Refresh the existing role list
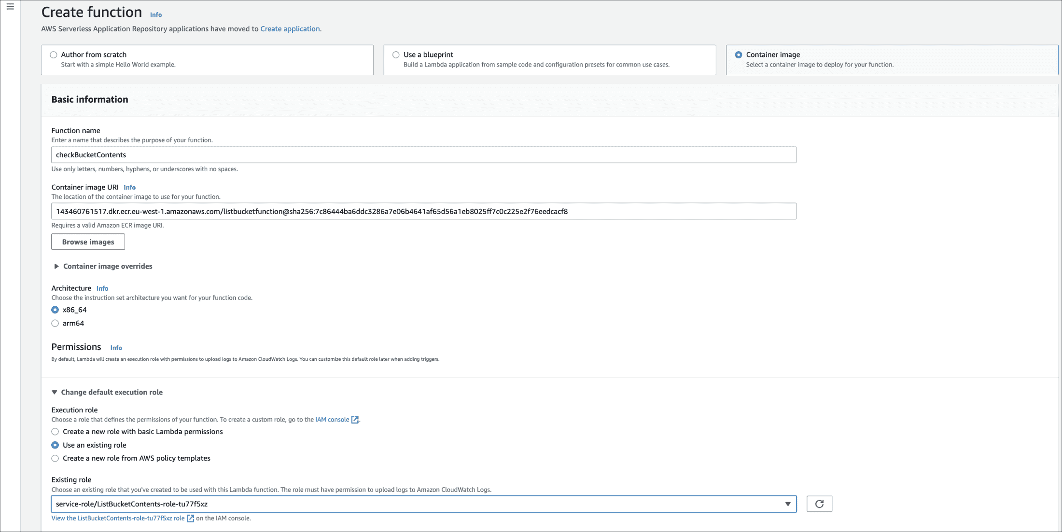 pos(819,504)
